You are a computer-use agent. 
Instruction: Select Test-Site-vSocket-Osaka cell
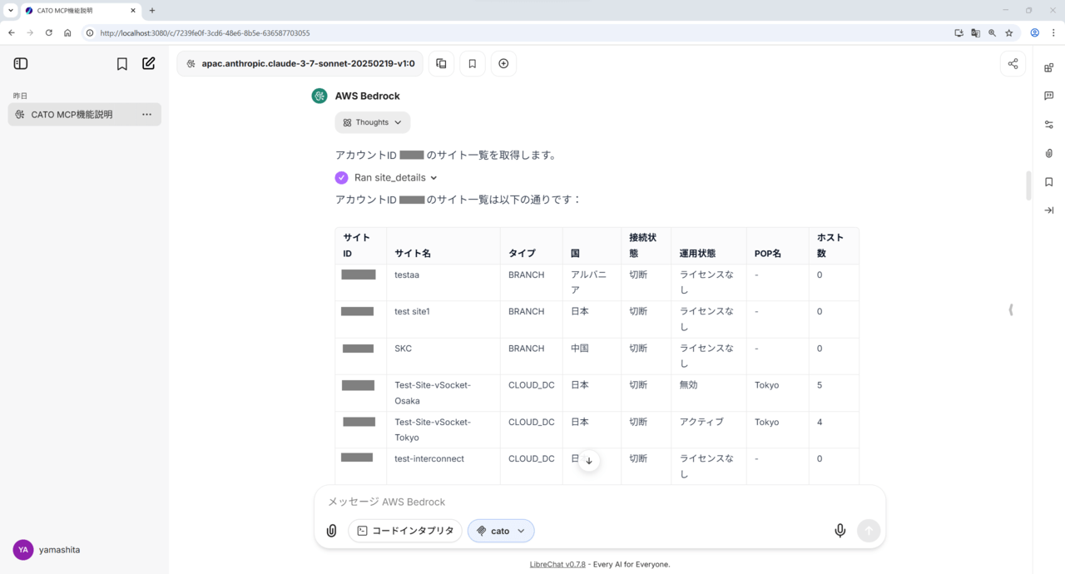[443, 393]
